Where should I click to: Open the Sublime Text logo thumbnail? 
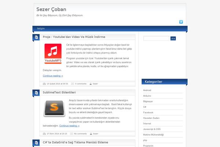pyautogui.click(x=54, y=109)
